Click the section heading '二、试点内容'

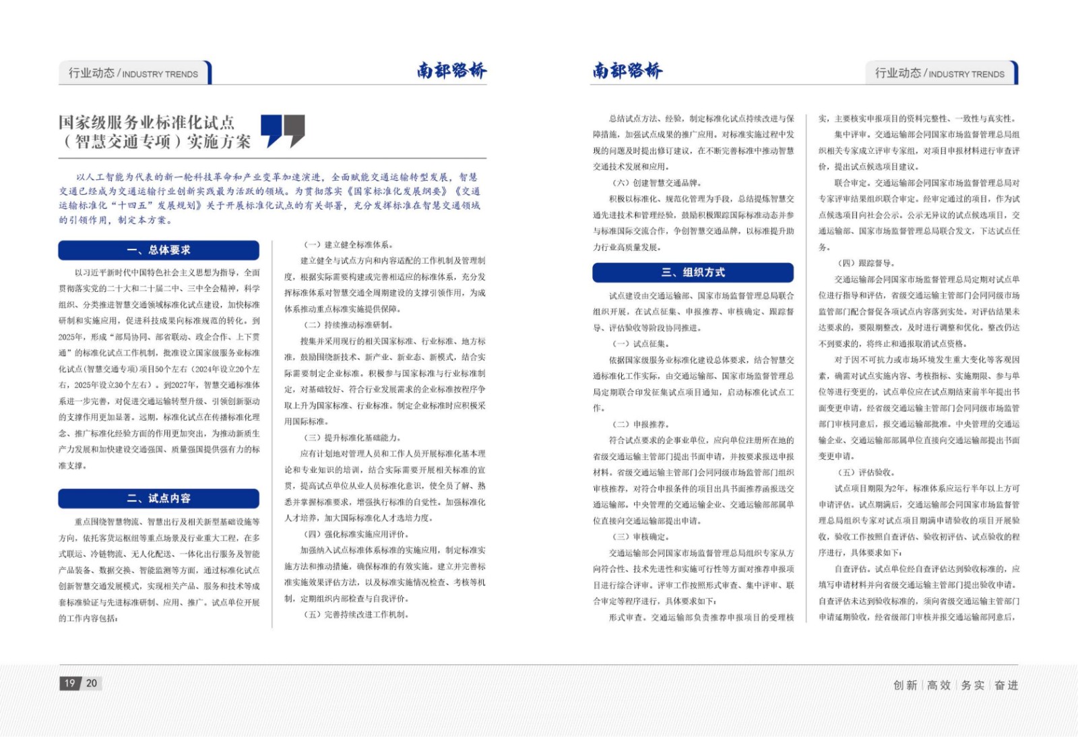159,498
